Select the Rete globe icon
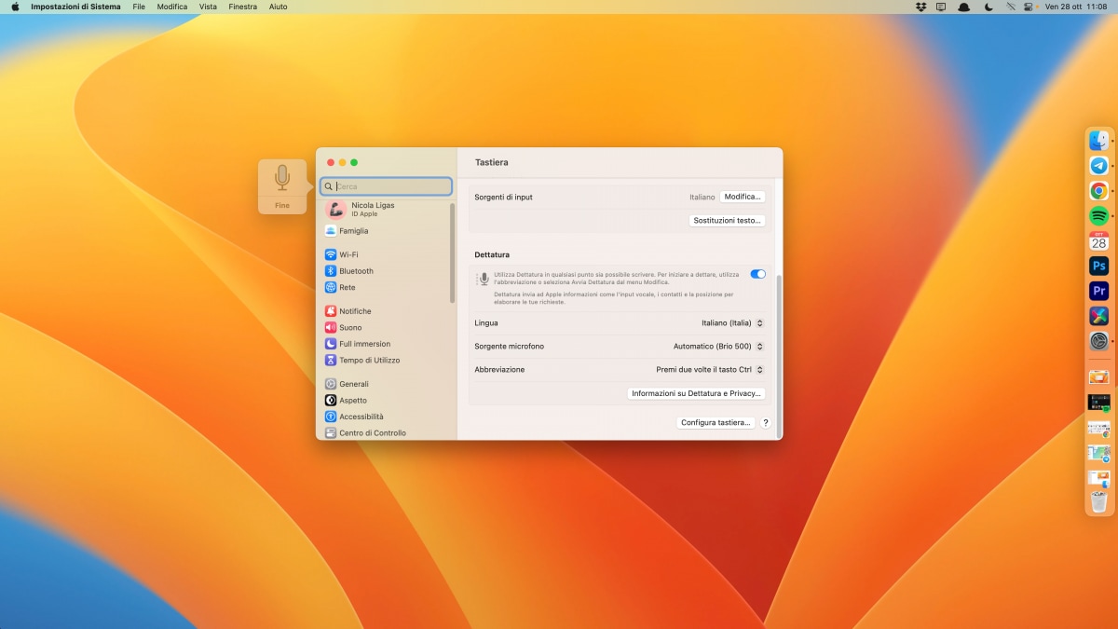The image size is (1118, 629). click(x=331, y=288)
